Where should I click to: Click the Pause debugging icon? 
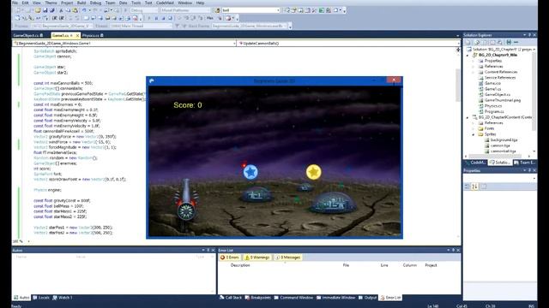pyautogui.click(x=156, y=18)
